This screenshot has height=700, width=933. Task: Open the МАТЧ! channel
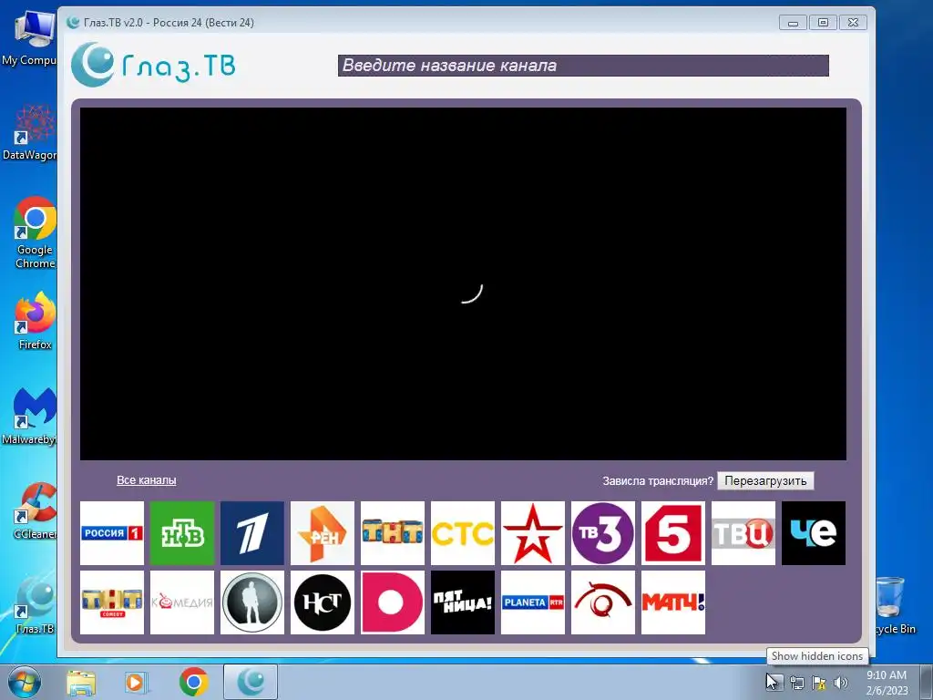[673, 602]
